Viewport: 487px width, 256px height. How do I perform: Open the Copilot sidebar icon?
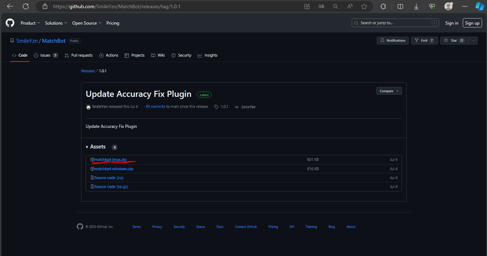[480, 6]
